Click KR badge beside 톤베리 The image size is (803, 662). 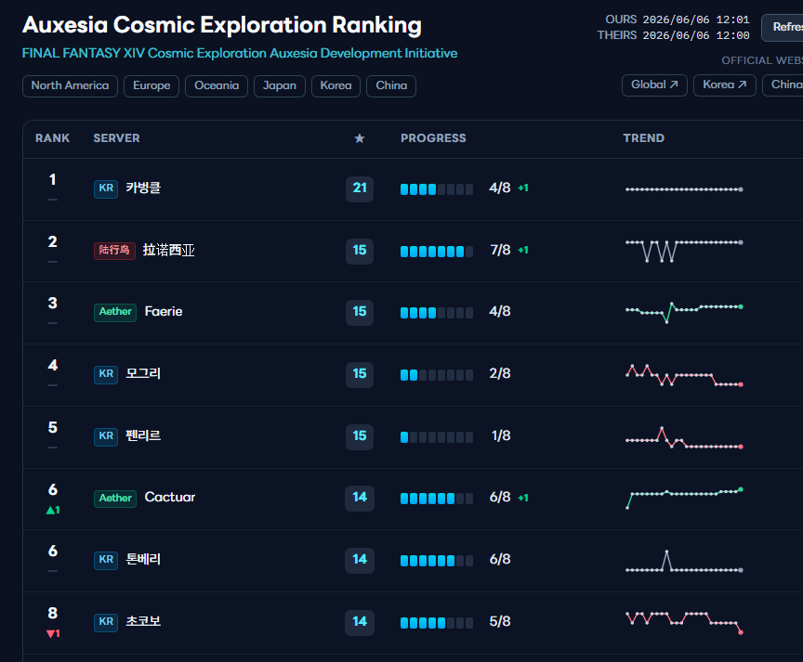(x=106, y=560)
